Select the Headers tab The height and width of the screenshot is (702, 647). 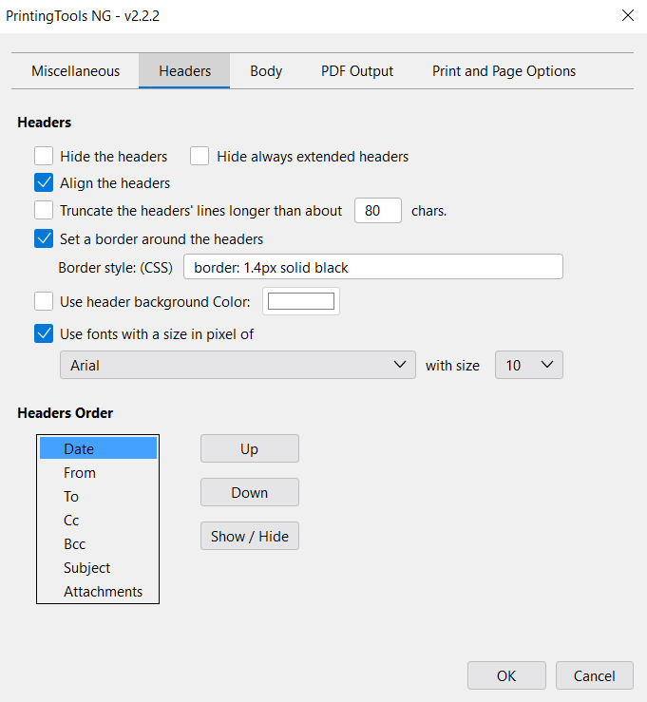coord(184,71)
